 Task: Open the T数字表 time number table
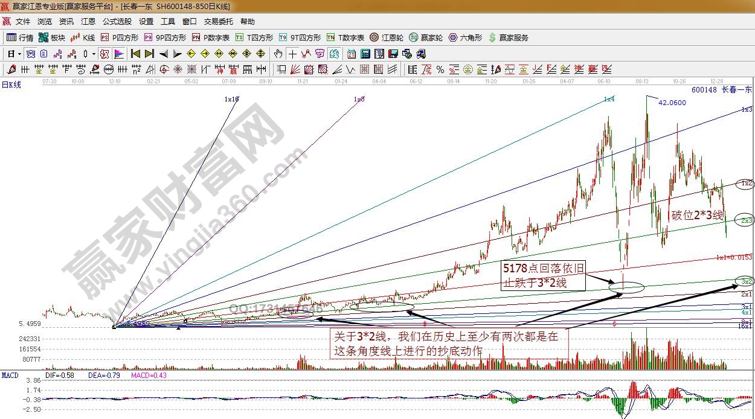[x=345, y=37]
